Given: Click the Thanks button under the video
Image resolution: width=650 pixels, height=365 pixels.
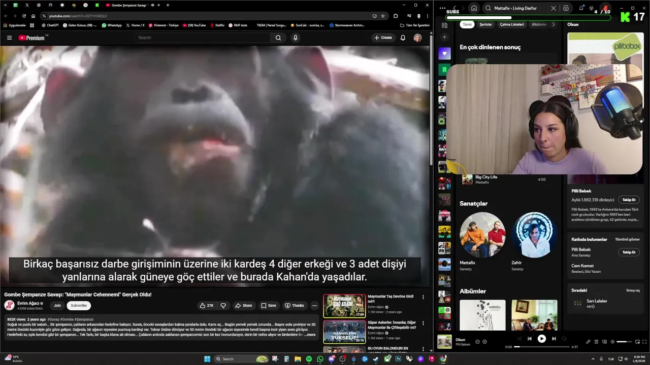Looking at the screenshot, I should click(x=295, y=306).
